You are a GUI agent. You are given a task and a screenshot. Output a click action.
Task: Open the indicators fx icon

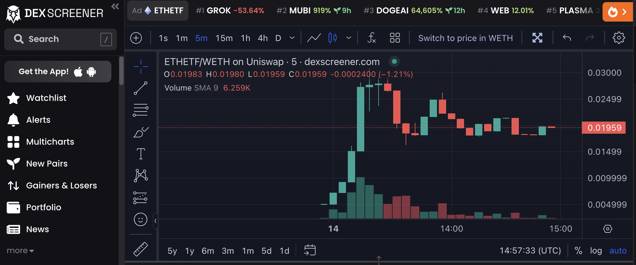[372, 38]
